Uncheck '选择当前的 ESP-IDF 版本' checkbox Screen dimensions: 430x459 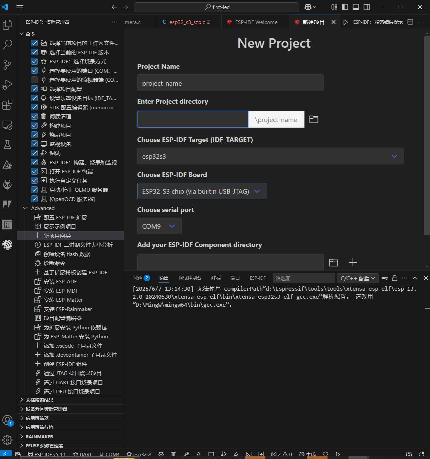(34, 52)
